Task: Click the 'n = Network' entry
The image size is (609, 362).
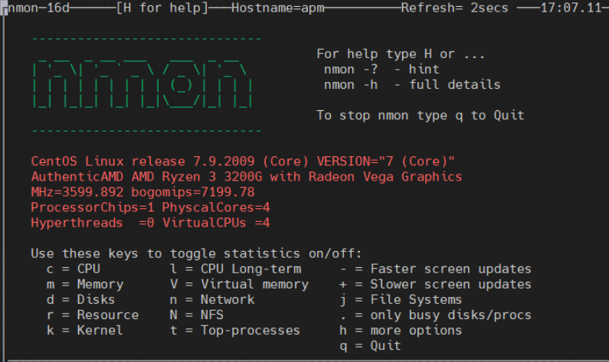Action: (212, 299)
